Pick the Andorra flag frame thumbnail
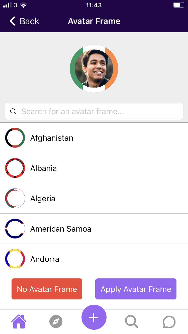 15,259
